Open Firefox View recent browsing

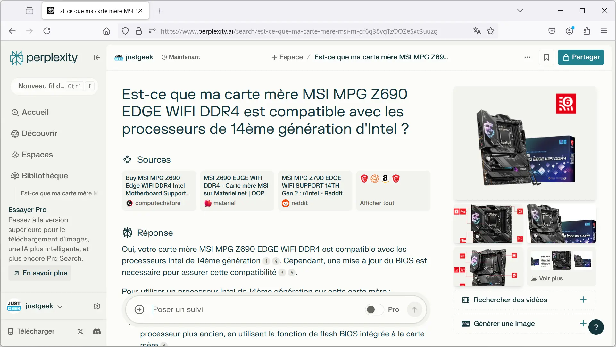[x=29, y=11]
